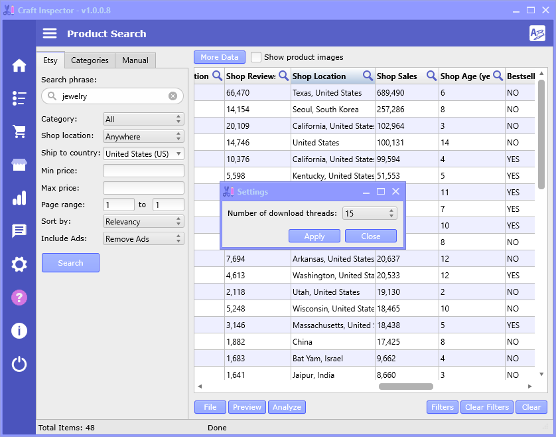Clear the jewelry search phrase
This screenshot has height=437, width=556.
coord(173,96)
